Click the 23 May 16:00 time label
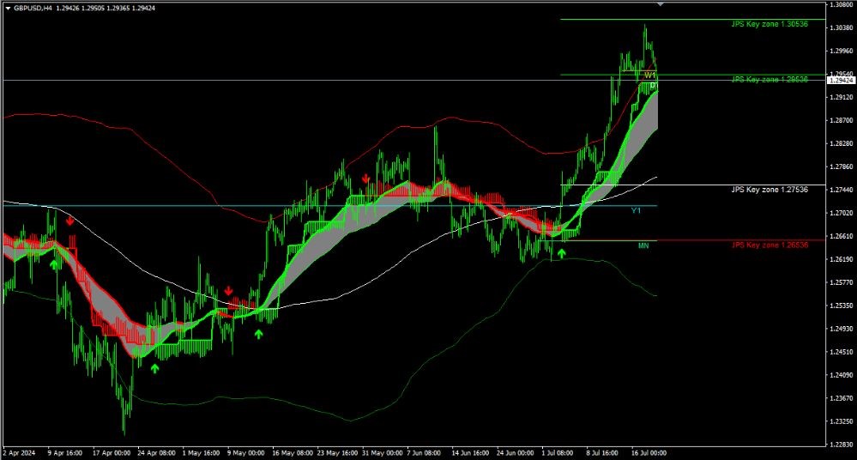This screenshot has width=857, height=460. coord(337,453)
